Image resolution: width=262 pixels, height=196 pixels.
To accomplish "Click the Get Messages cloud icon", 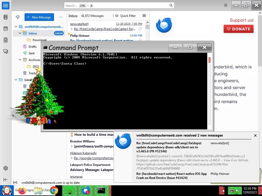I will pos(18,17).
